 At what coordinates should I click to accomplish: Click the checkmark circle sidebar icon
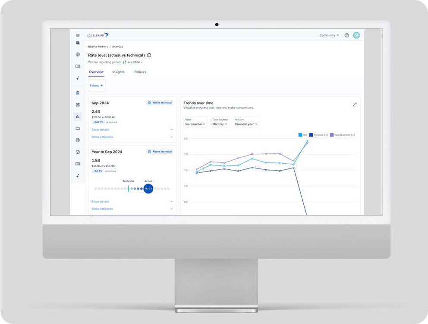[78, 152]
